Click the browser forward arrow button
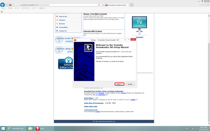The image size is (210, 131). click(7, 5)
